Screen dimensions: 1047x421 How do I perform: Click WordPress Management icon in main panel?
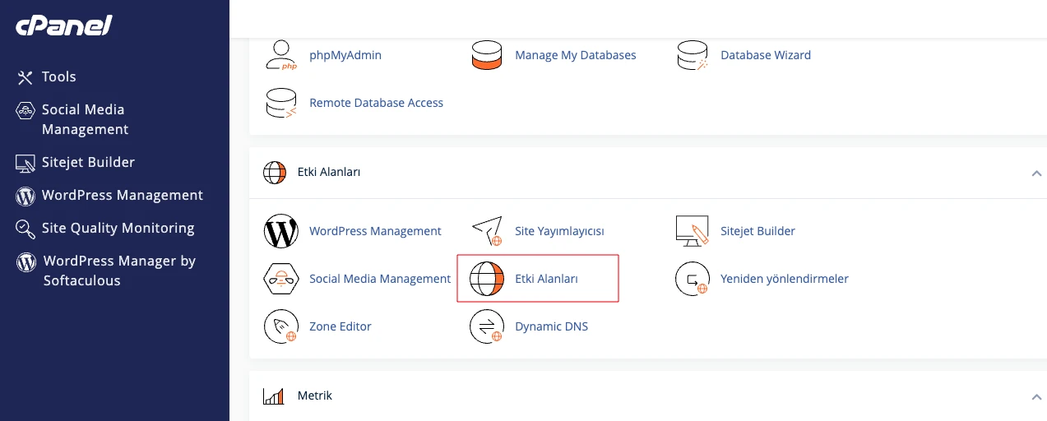[x=281, y=231]
